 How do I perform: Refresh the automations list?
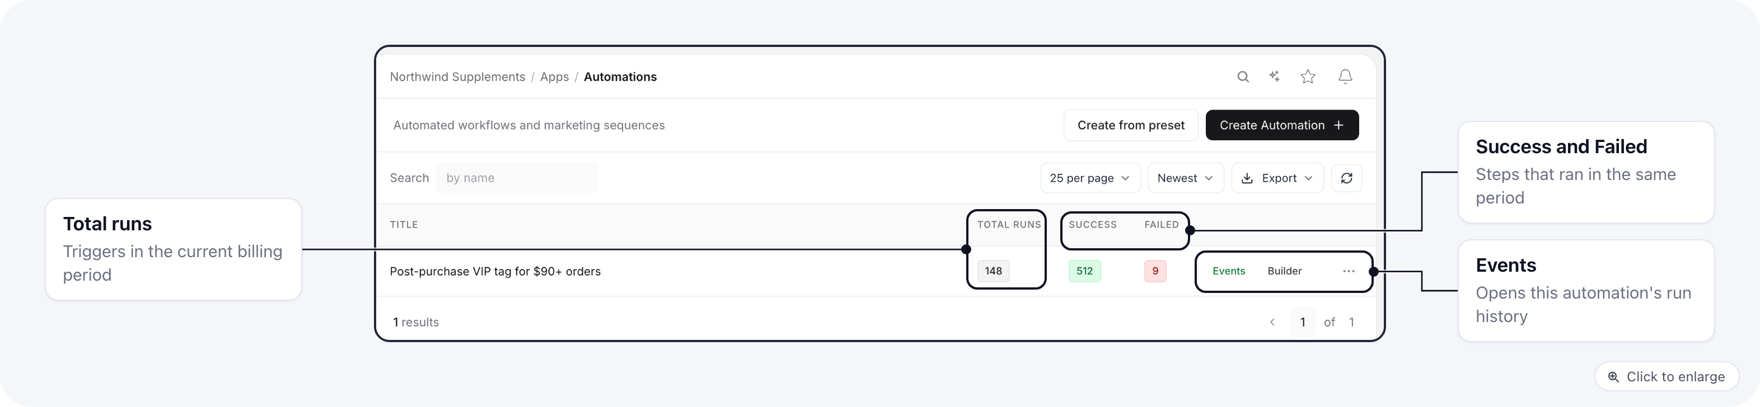1346,178
